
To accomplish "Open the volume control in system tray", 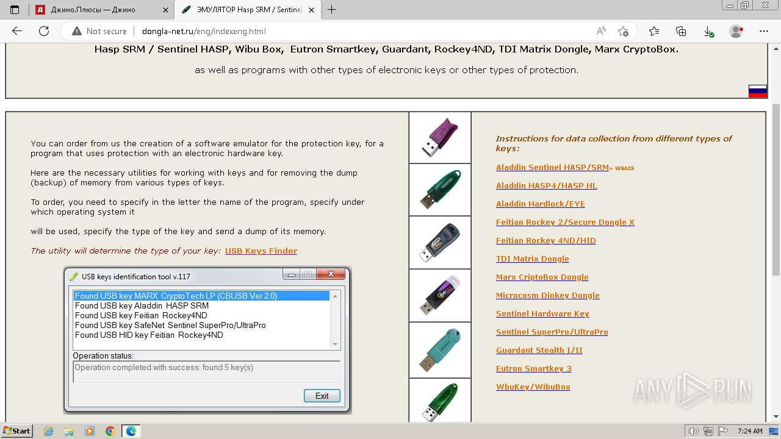I will 693,431.
